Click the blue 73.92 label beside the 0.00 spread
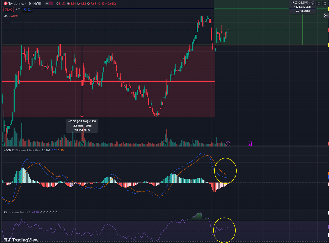Viewport: 329px width, 243px height. click(x=27, y=9)
